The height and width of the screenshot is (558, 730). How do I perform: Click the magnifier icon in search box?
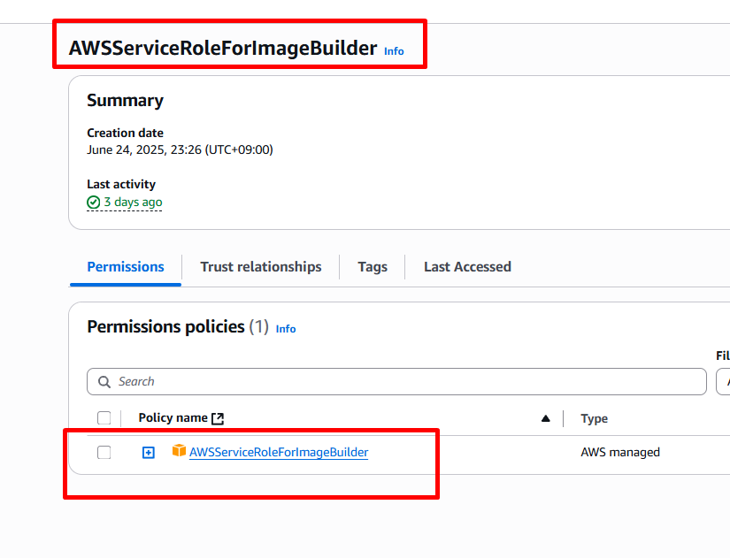(104, 382)
